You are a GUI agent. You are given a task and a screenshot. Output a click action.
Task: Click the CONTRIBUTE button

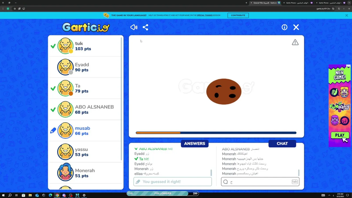(238, 15)
